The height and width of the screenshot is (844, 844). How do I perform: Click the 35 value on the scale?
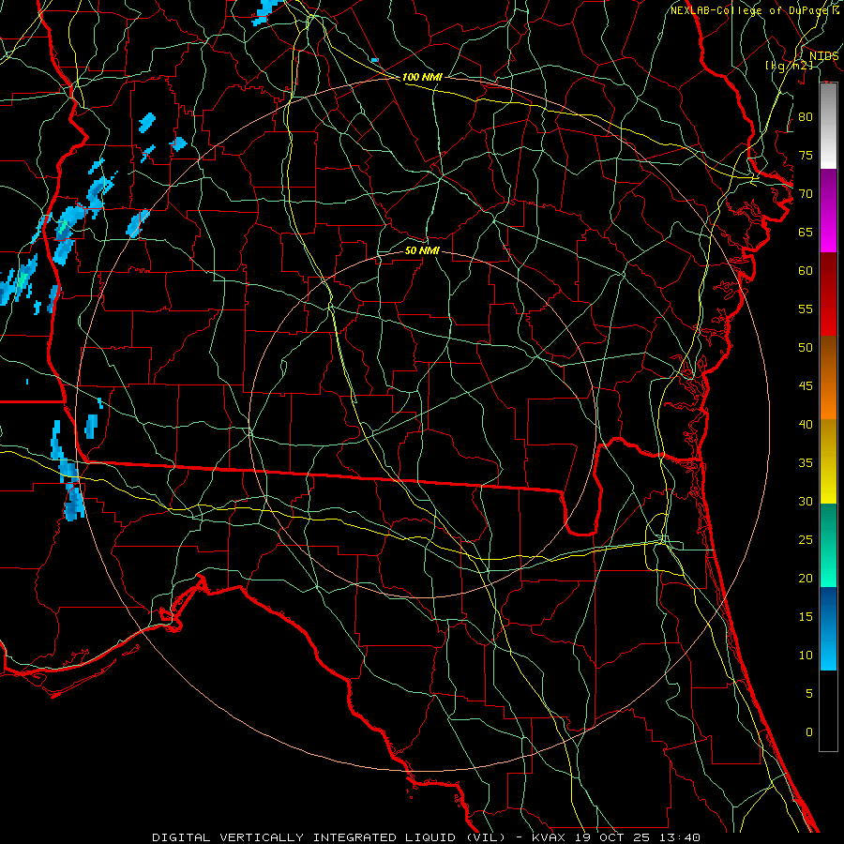pos(806,463)
